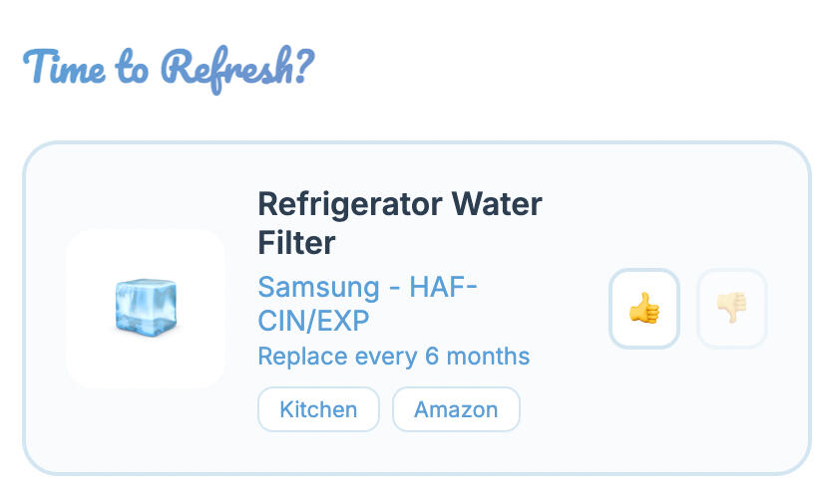
Task: Click the Time to Refresh? heading
Action: [x=168, y=68]
